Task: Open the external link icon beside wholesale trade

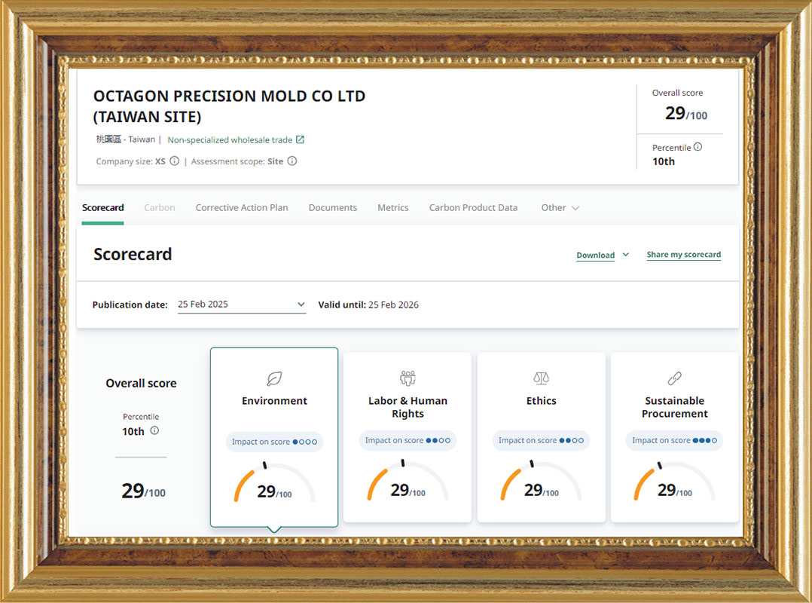Action: (300, 140)
